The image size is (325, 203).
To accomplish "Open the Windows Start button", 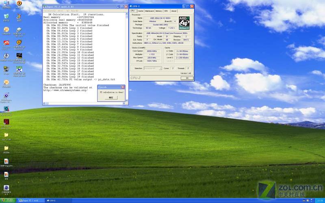I will pos(8,200).
